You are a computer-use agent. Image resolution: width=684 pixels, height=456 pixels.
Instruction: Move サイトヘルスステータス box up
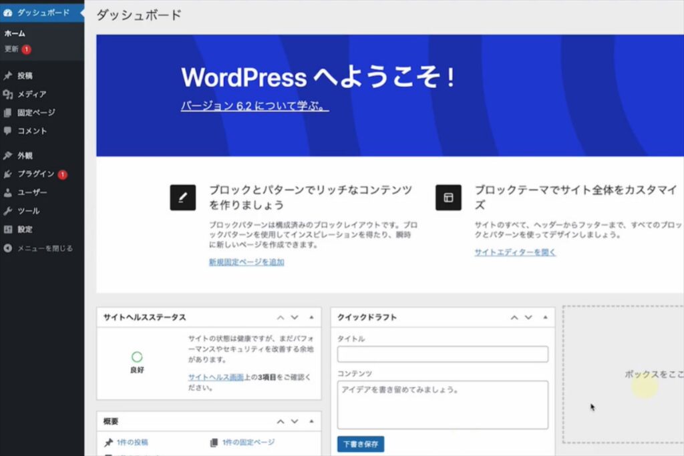click(x=281, y=318)
